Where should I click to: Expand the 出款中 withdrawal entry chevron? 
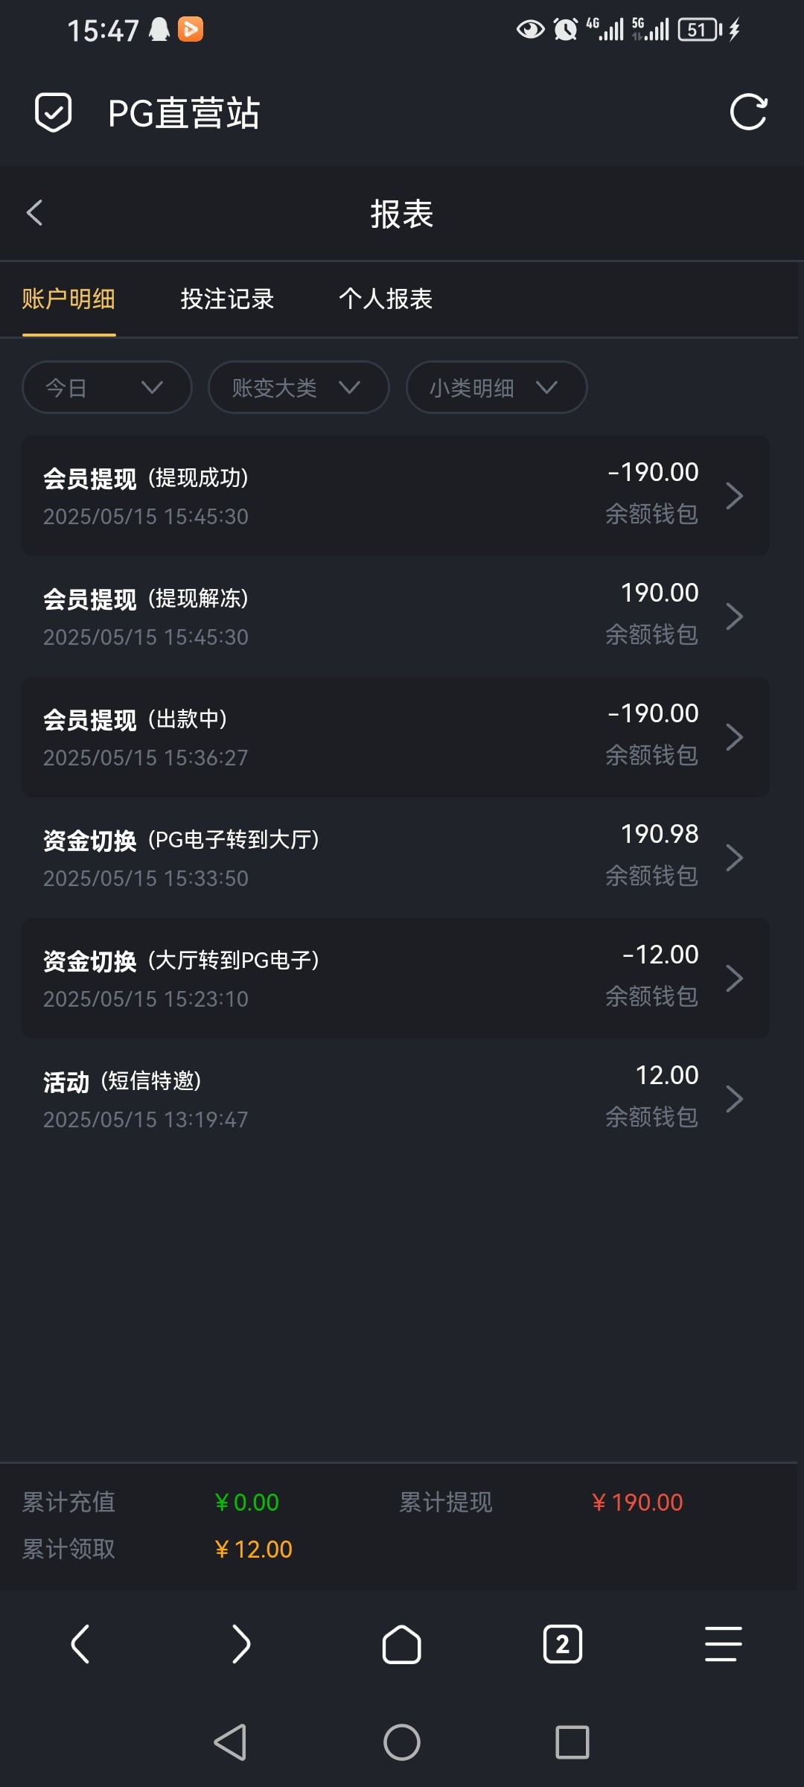734,737
